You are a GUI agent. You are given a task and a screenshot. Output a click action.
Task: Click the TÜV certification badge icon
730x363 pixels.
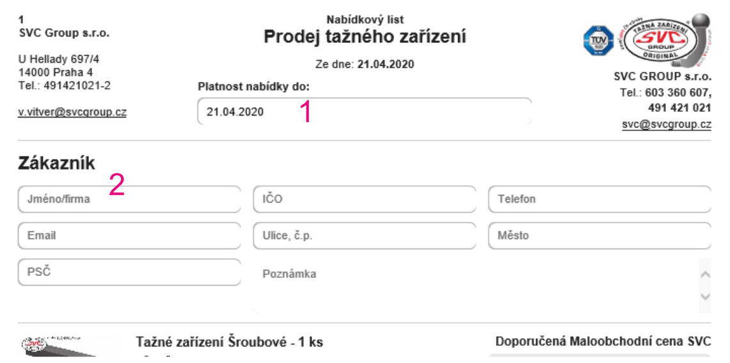point(598,40)
